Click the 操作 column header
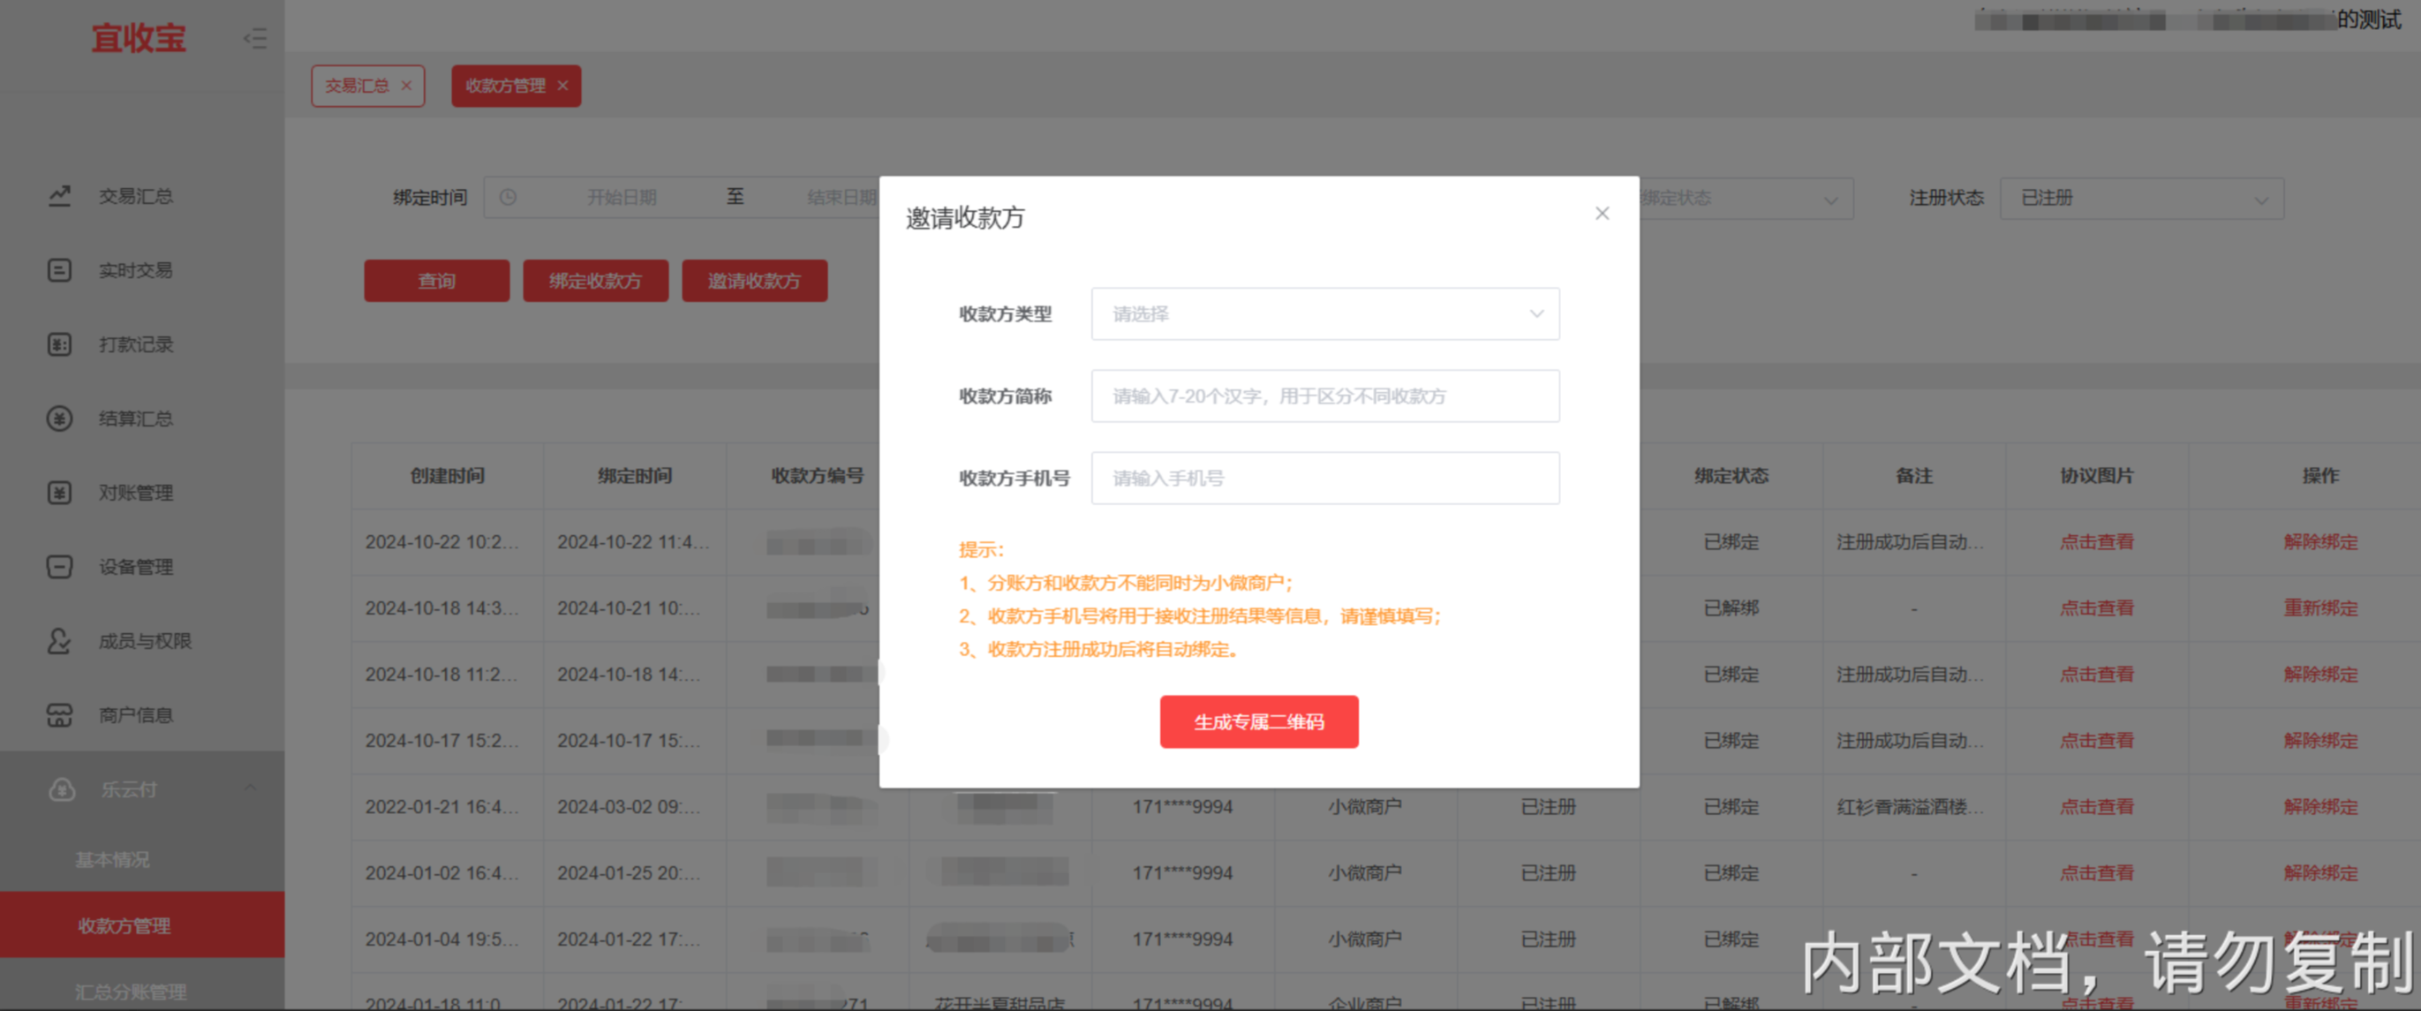2421x1011 pixels. click(x=2320, y=475)
